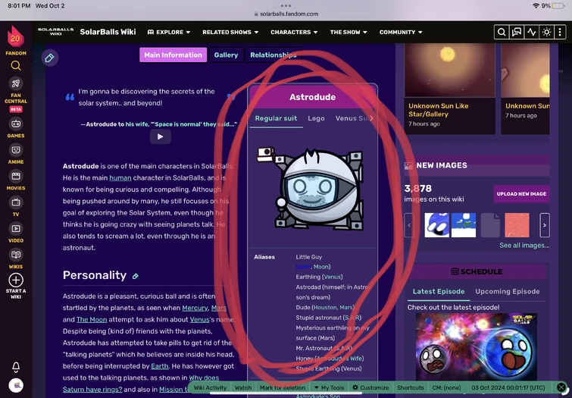Viewport: 572px width, 398px height.
Task: Go to next new images arrow
Action: point(545,225)
